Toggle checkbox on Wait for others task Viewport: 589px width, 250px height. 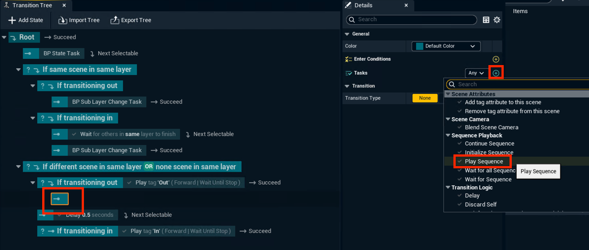74,134
